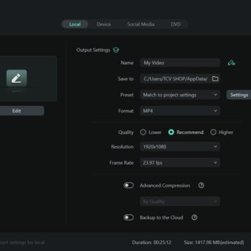
Task: Enable the Backup to the Cloud switch
Action: coord(128,218)
